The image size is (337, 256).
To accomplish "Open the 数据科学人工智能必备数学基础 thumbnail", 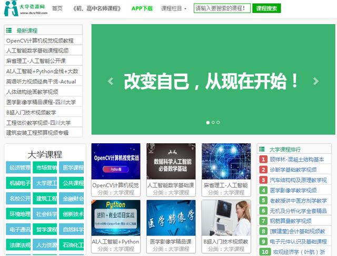I will pos(171,162).
